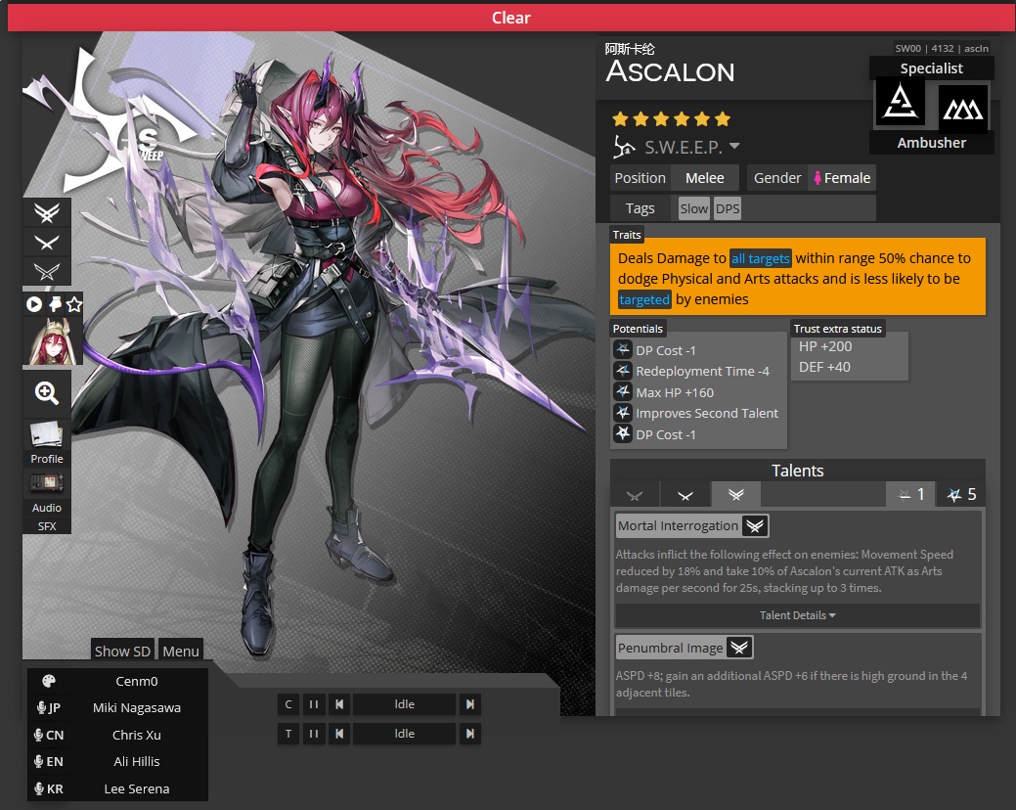Click Mortal Interrogation elite icon
This screenshot has height=810, width=1016.
[755, 526]
